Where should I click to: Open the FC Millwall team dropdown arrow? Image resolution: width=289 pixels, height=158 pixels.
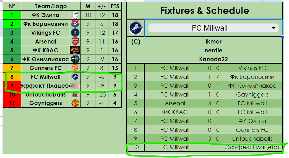click(x=273, y=28)
